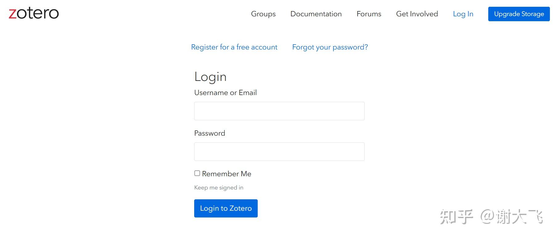Focus the Username or Email input field
The image size is (557, 239).
click(x=279, y=111)
